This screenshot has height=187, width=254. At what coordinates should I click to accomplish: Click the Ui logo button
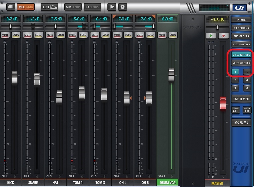coord(240,8)
